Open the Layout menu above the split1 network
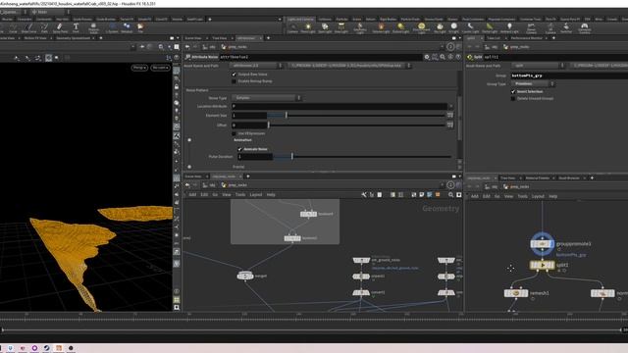The width and height of the screenshot is (628, 353). (x=538, y=196)
